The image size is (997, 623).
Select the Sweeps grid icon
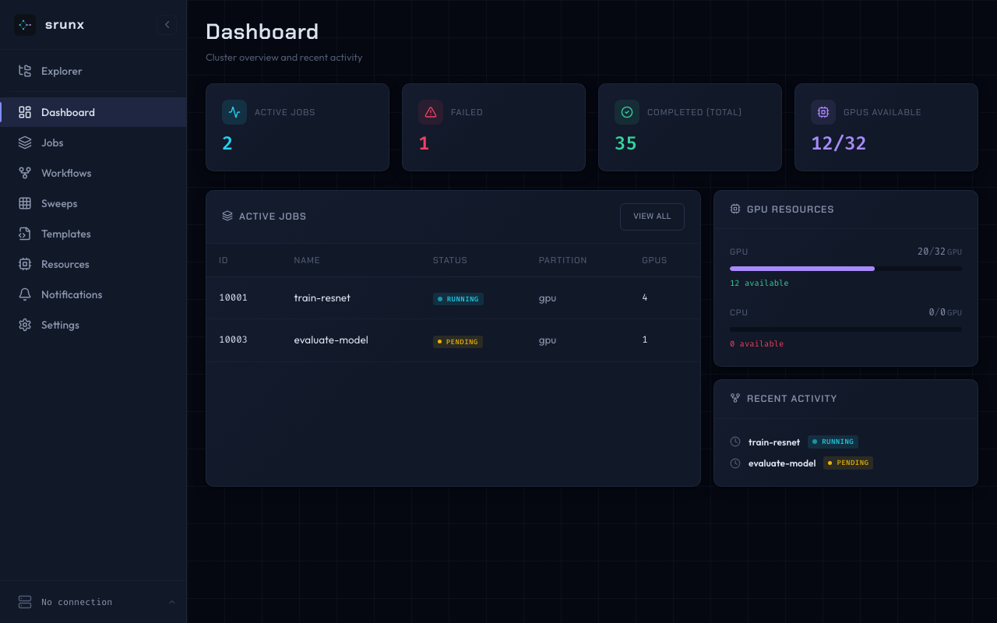[25, 203]
